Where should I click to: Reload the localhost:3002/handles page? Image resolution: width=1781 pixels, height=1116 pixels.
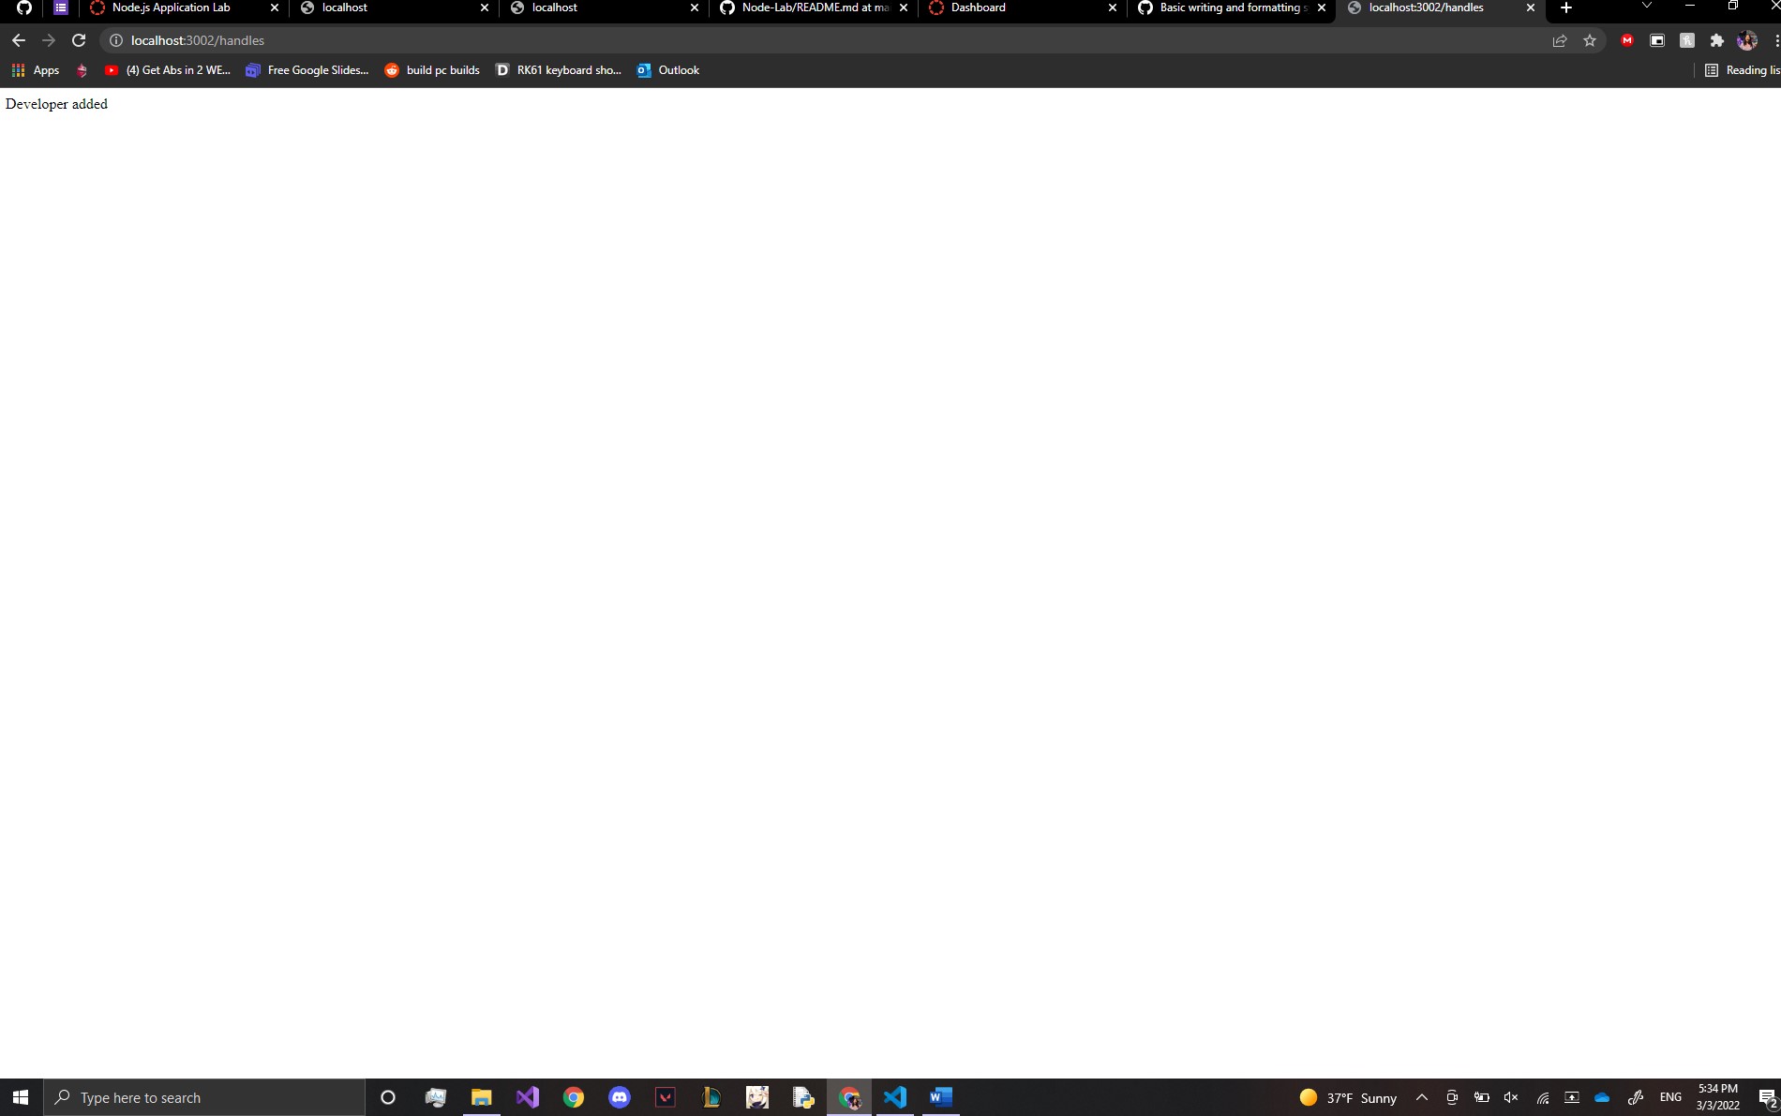(x=79, y=40)
